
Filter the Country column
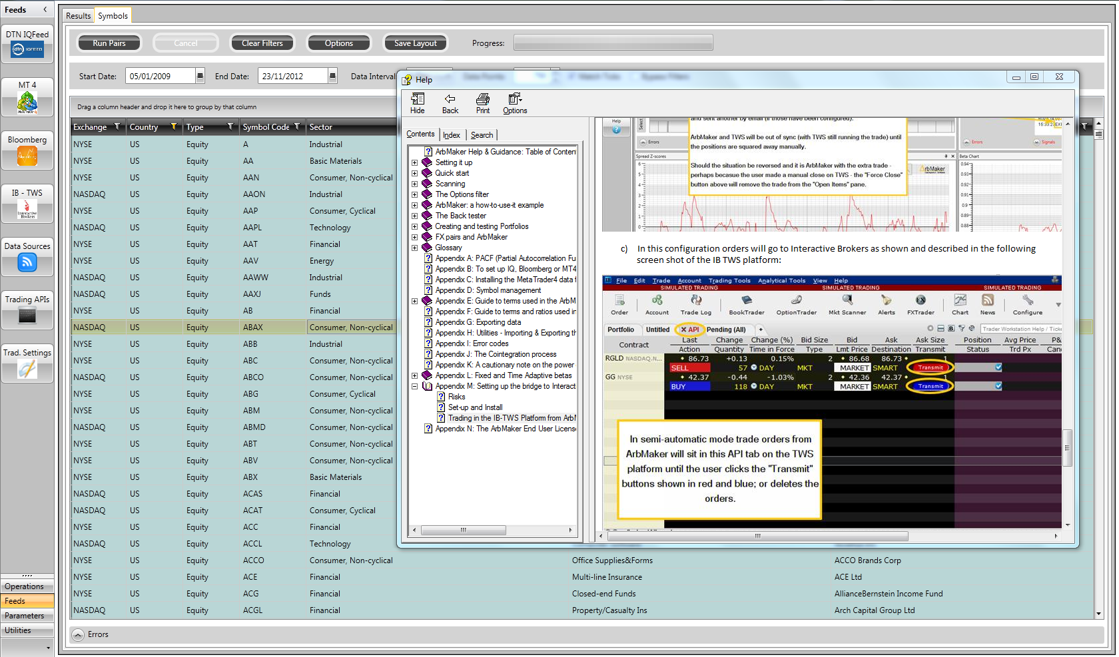pyautogui.click(x=174, y=126)
